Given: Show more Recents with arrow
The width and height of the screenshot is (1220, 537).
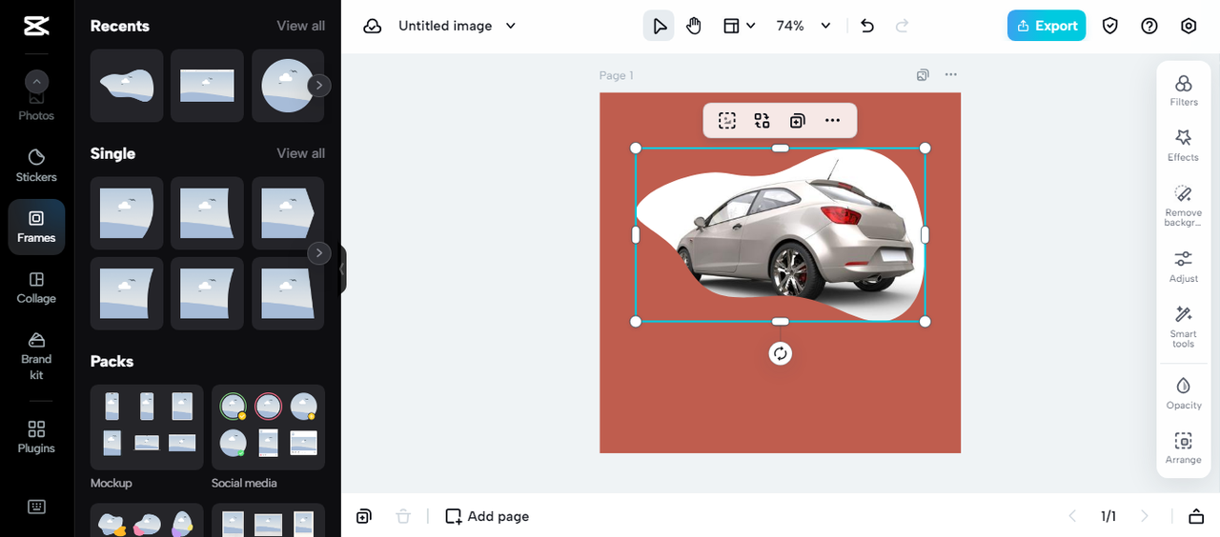Looking at the screenshot, I should (319, 86).
